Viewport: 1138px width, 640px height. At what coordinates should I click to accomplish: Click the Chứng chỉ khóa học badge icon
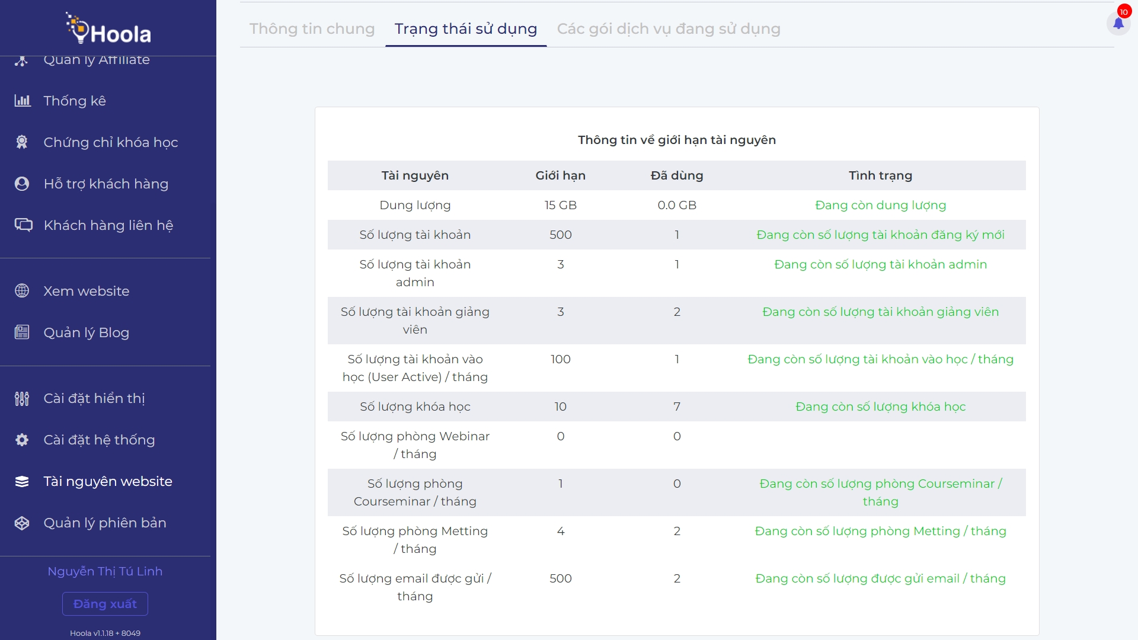coord(22,142)
